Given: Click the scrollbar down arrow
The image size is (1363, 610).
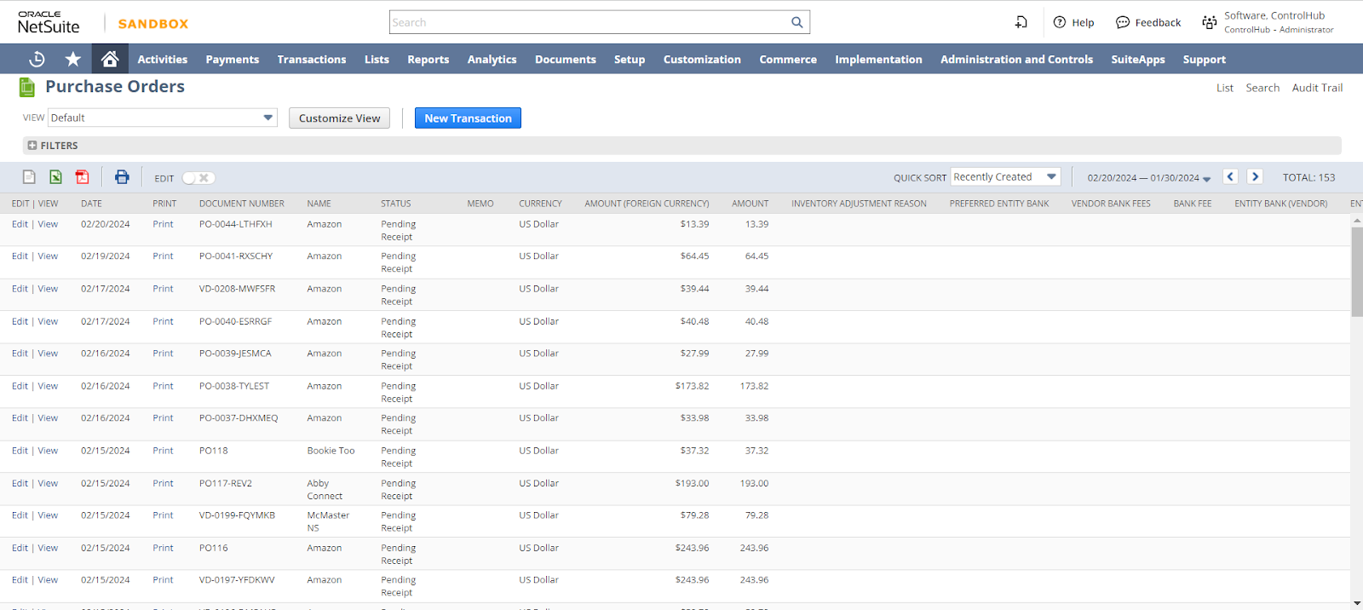Looking at the screenshot, I should (x=1356, y=603).
